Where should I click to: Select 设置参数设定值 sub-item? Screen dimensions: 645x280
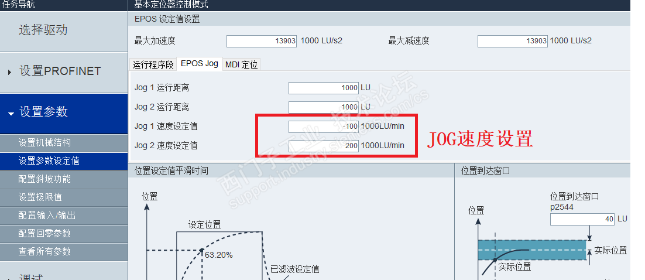point(64,161)
